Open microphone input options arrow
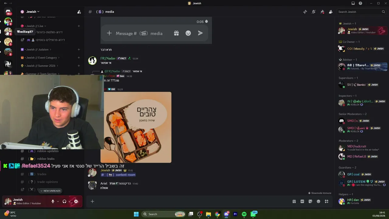The image size is (389, 219). [58, 201]
